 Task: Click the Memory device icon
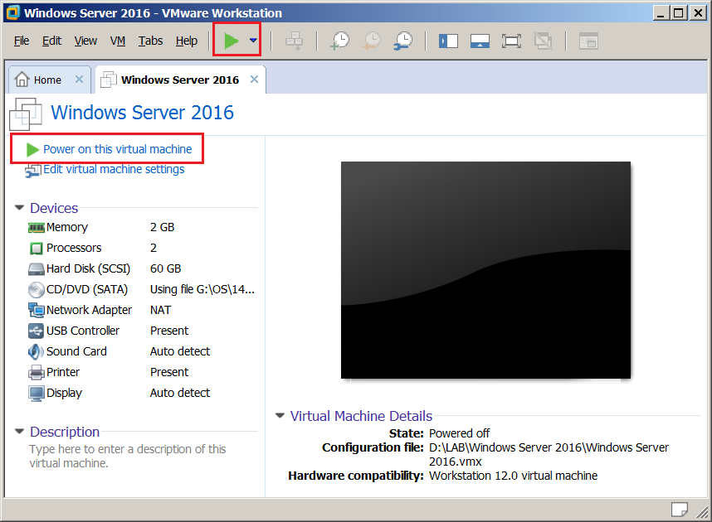[x=37, y=227]
